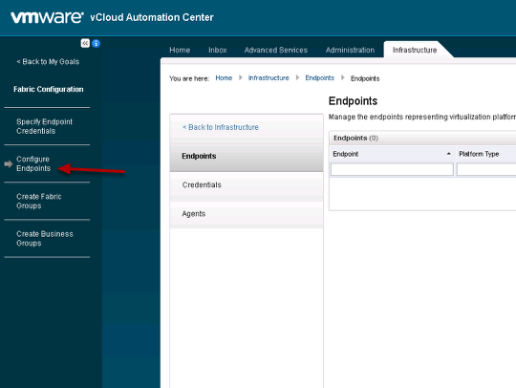Select Specify Endpoint Credentials goal step
The image size is (516, 388).
point(44,126)
